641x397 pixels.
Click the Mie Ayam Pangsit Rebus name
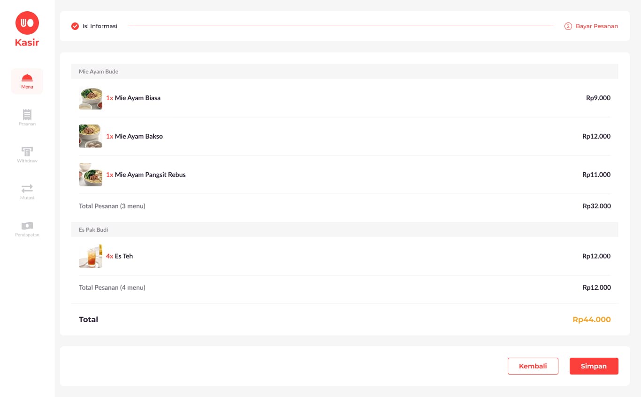pyautogui.click(x=150, y=175)
